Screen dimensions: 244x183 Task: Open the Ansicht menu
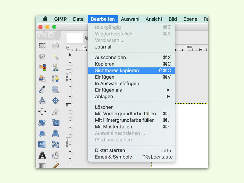[x=154, y=19]
